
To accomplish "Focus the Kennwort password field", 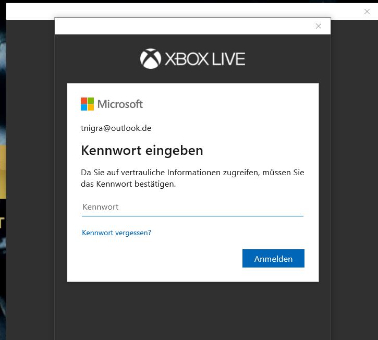I will pyautogui.click(x=192, y=207).
